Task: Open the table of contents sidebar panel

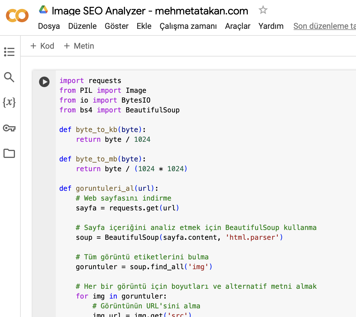Action: tap(9, 52)
